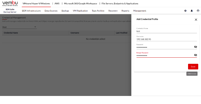Expand the Host type dropdown
Image resolution: width=201 pixels, height=104 pixels.
click(x=19, y=27)
